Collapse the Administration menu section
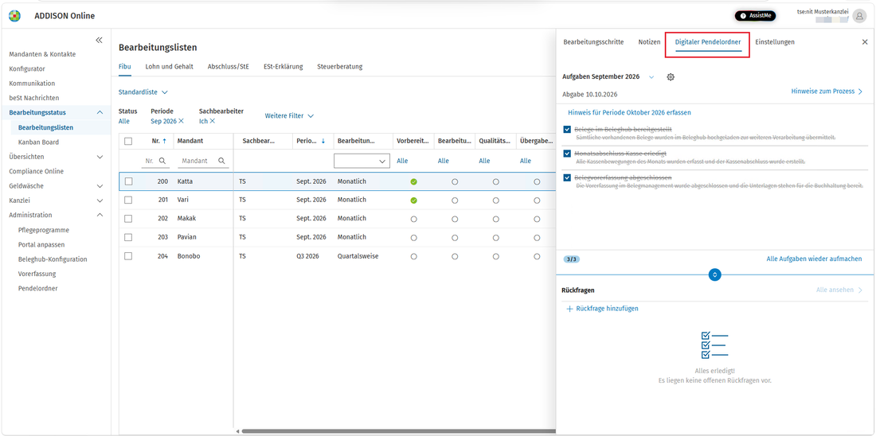The height and width of the screenshot is (436, 876). (x=100, y=215)
